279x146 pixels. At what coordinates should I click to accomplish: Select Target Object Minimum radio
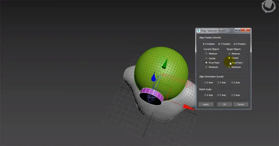coord(229,54)
